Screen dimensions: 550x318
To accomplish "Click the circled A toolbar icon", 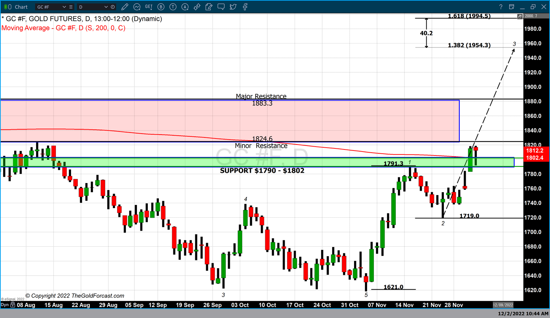I will pyautogui.click(x=185, y=7).
